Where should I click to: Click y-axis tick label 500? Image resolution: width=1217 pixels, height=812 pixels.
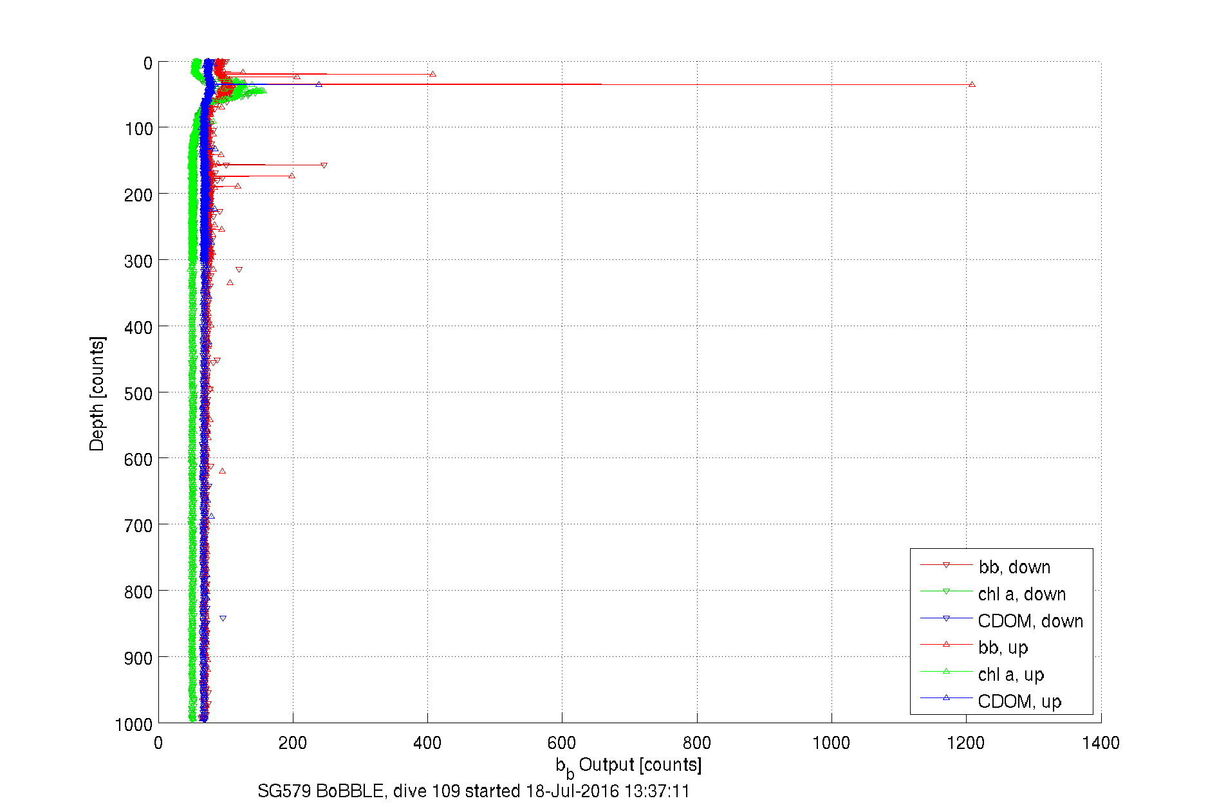(139, 394)
